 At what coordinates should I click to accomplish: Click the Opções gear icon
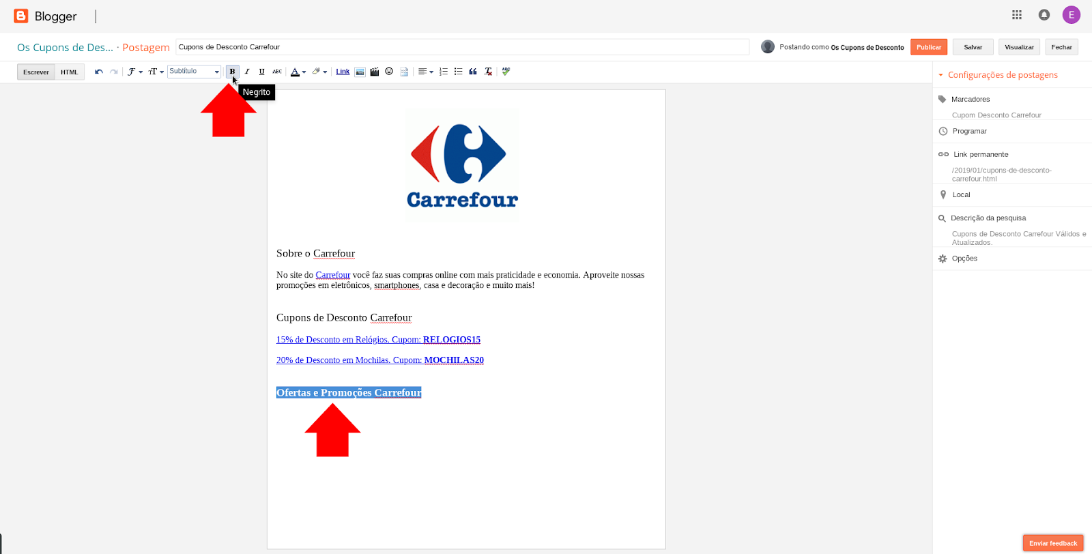pos(943,259)
